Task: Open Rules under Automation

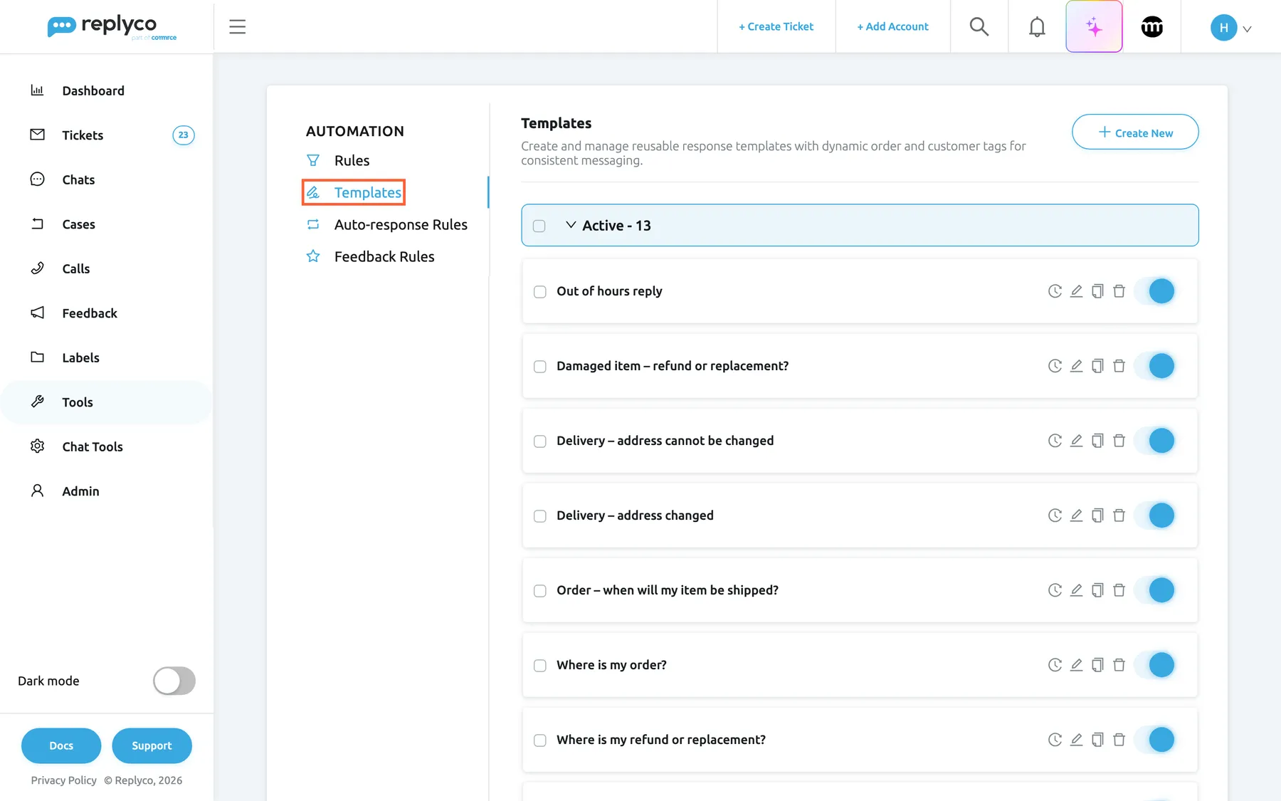Action: pyautogui.click(x=352, y=160)
